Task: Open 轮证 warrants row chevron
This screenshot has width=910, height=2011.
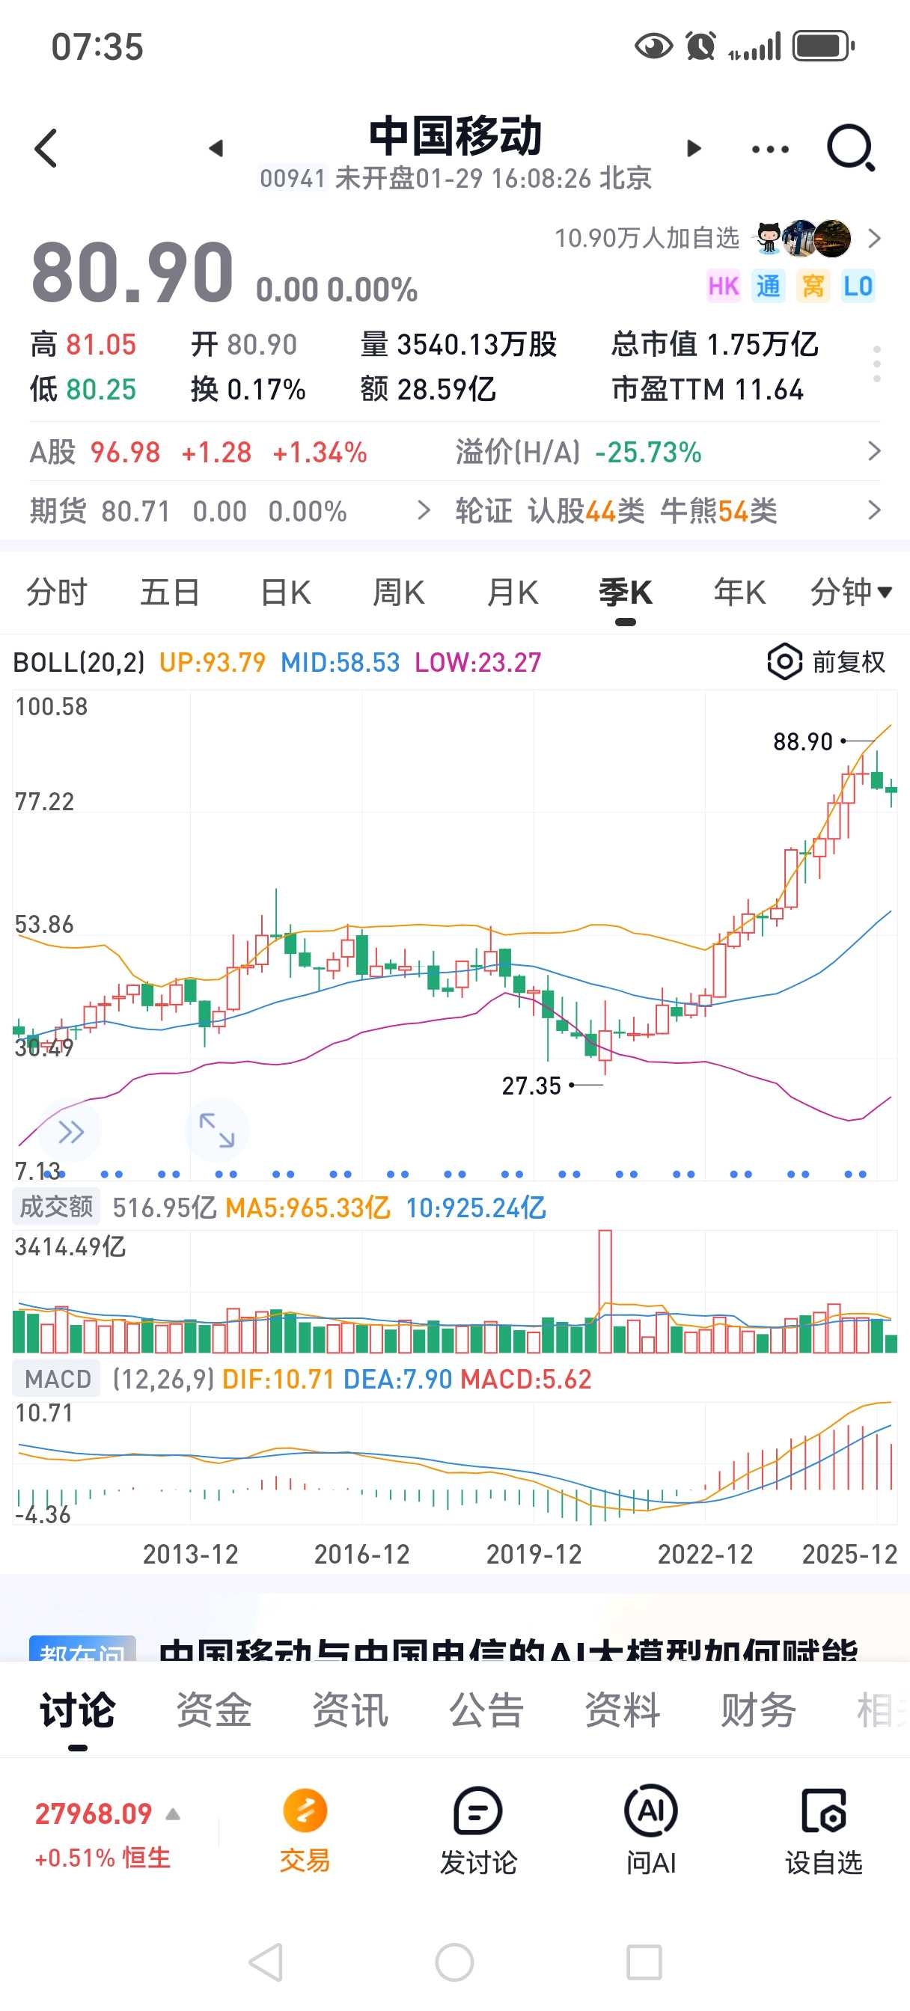Action: [x=874, y=510]
